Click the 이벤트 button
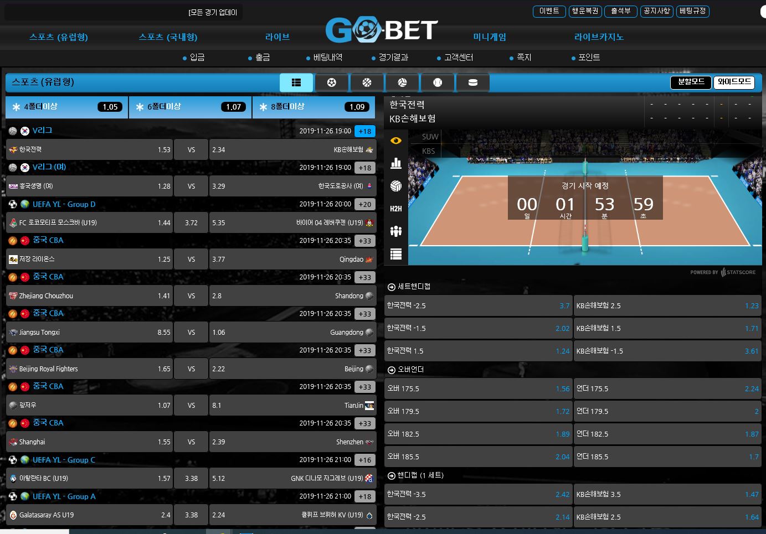 549,11
